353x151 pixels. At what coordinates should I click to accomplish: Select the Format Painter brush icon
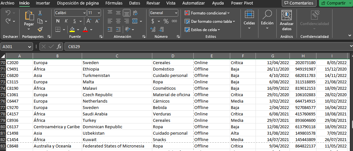point(40,29)
